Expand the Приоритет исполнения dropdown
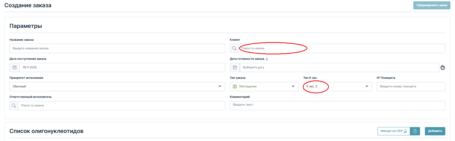 click(x=220, y=87)
